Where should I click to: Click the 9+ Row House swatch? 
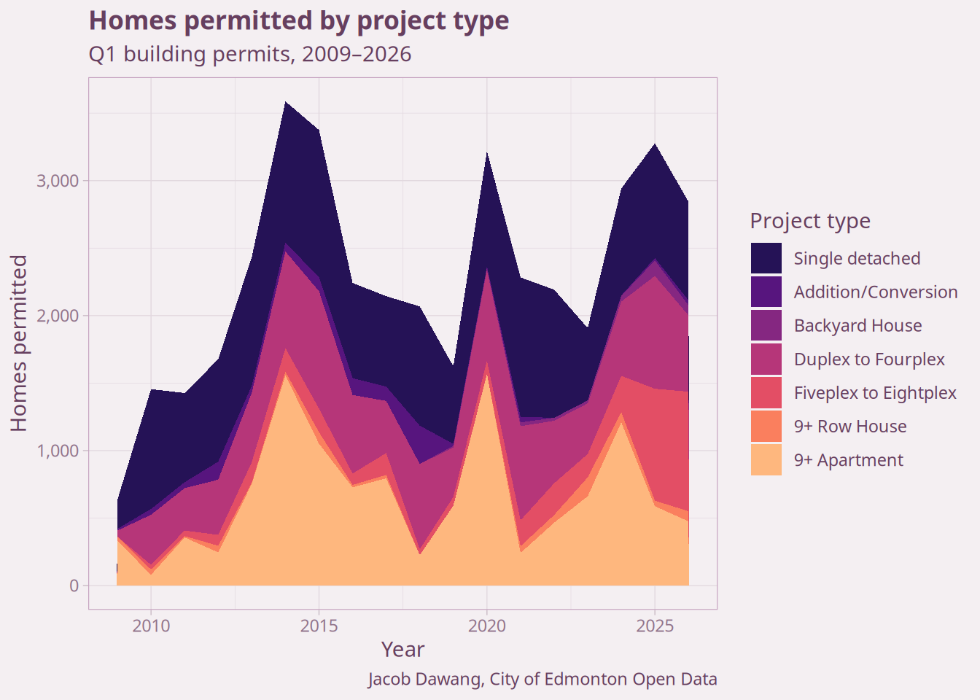766,426
